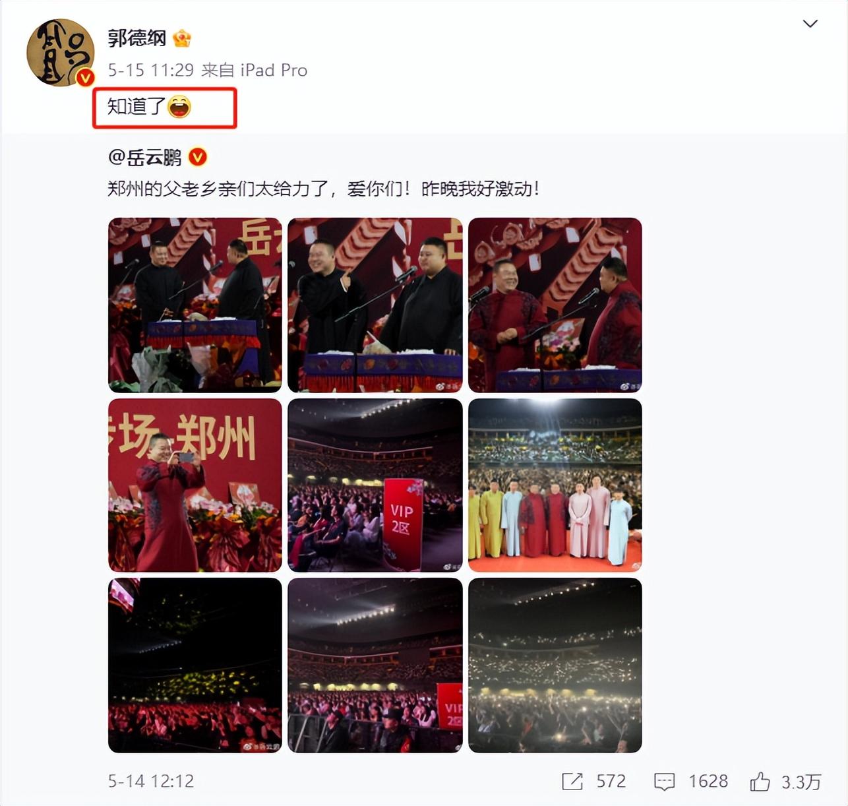Click the crown membership badge beside 郭德纲
Screen dimensions: 848x806
point(182,39)
